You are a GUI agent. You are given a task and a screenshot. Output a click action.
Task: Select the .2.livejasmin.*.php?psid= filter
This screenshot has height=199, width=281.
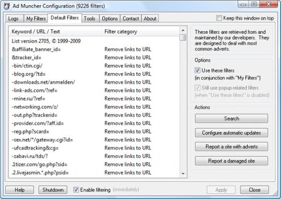[94, 173]
